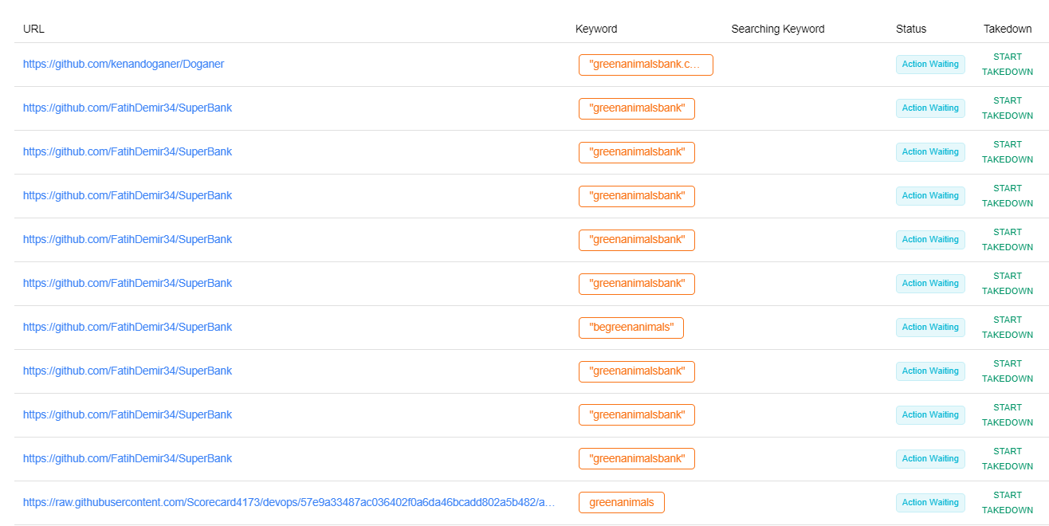The width and height of the screenshot is (1049, 526).
Task: Open the kenandoganer/Doganer GitHub link
Action: 124,64
